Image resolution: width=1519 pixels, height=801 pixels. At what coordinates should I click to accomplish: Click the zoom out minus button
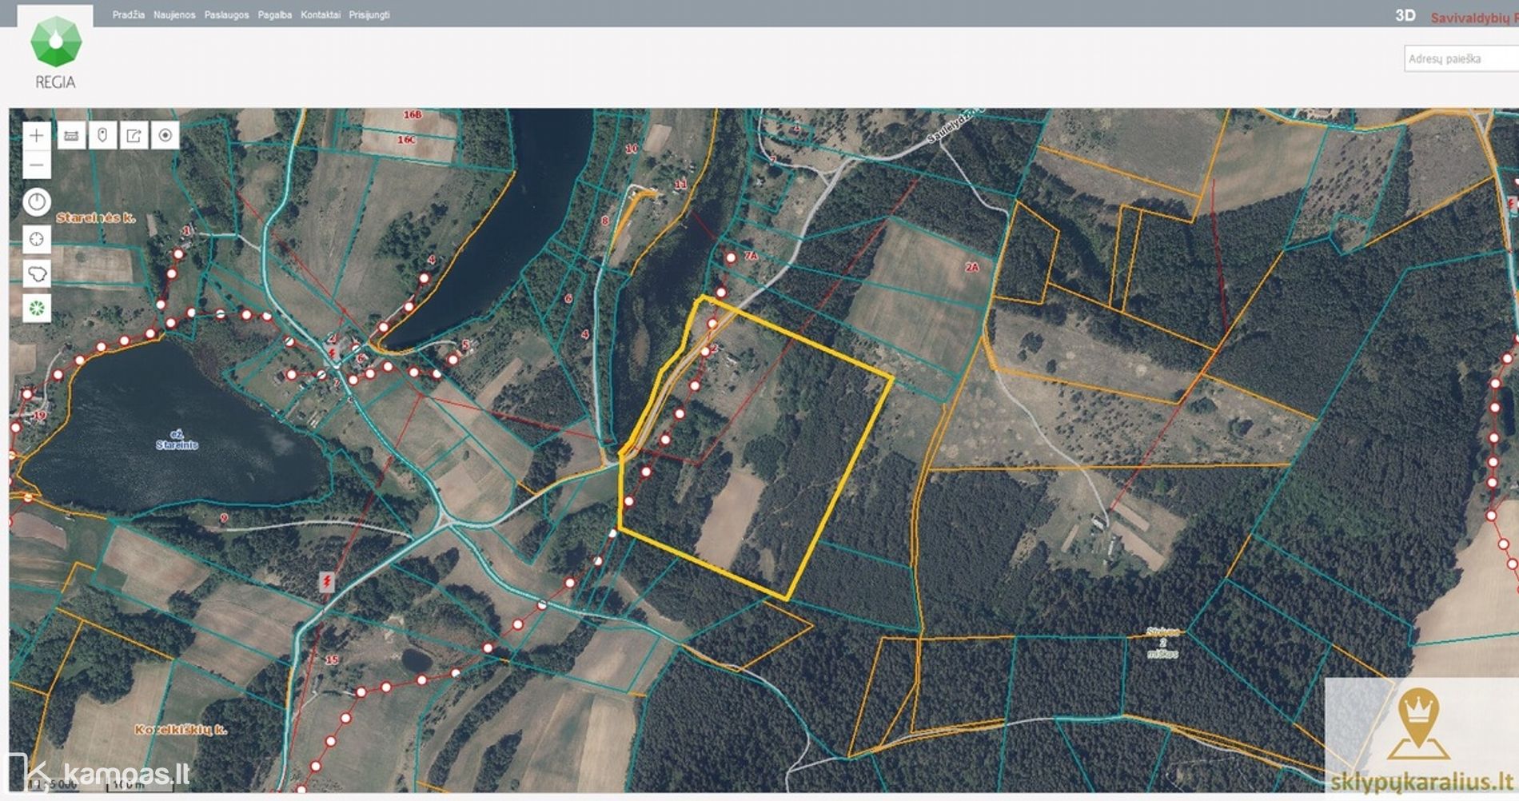coord(37,165)
